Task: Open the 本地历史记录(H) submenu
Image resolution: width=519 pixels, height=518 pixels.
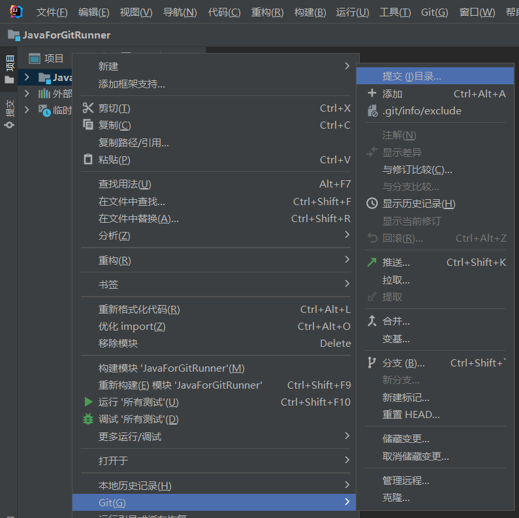Action: [215, 485]
